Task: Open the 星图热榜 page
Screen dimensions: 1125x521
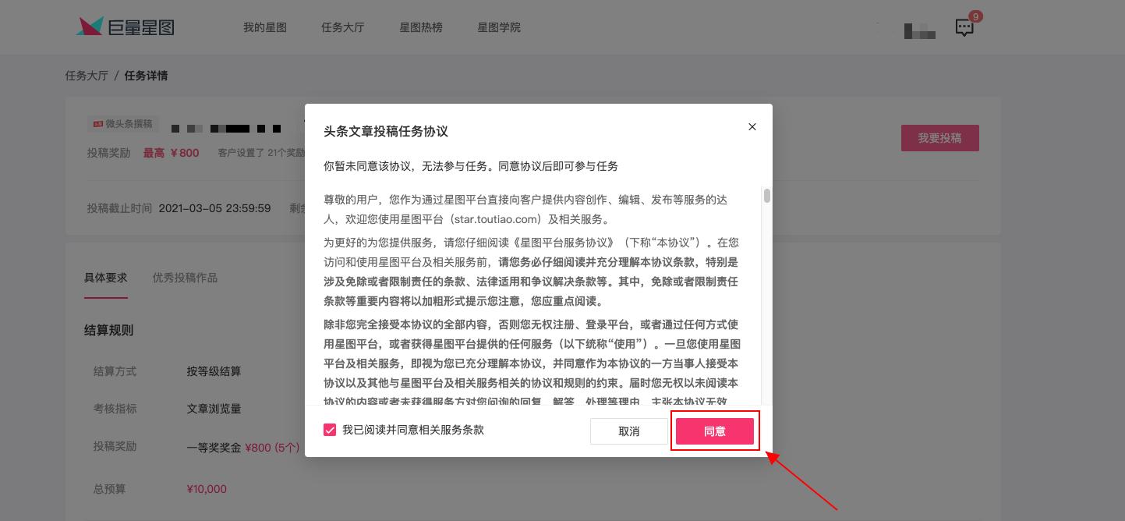Action: point(421,27)
